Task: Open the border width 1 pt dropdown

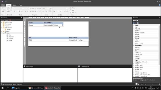Action: (x=48, y=8)
